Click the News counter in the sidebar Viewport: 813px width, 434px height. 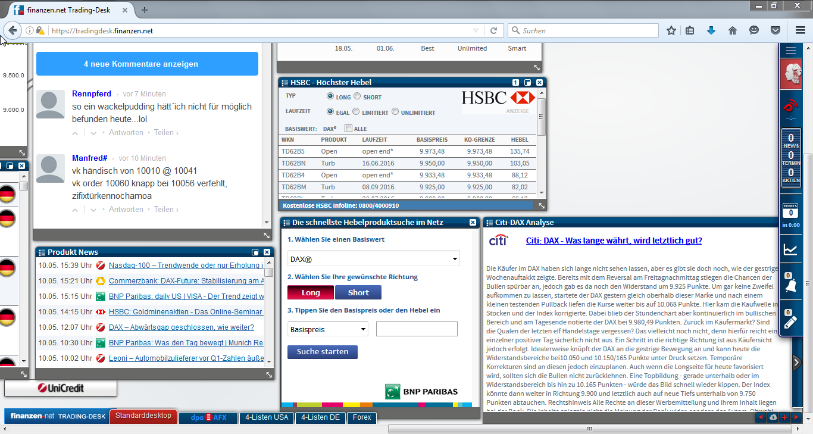coord(791,141)
